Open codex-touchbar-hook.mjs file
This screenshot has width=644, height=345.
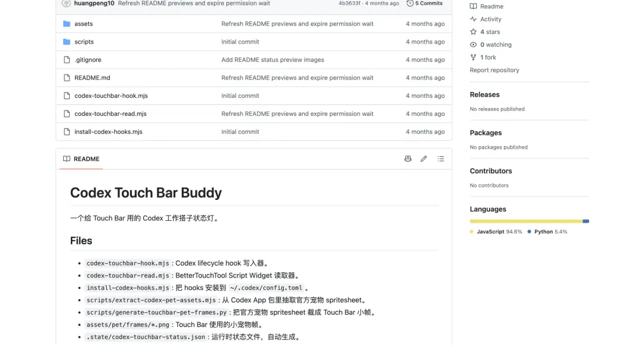pyautogui.click(x=111, y=96)
